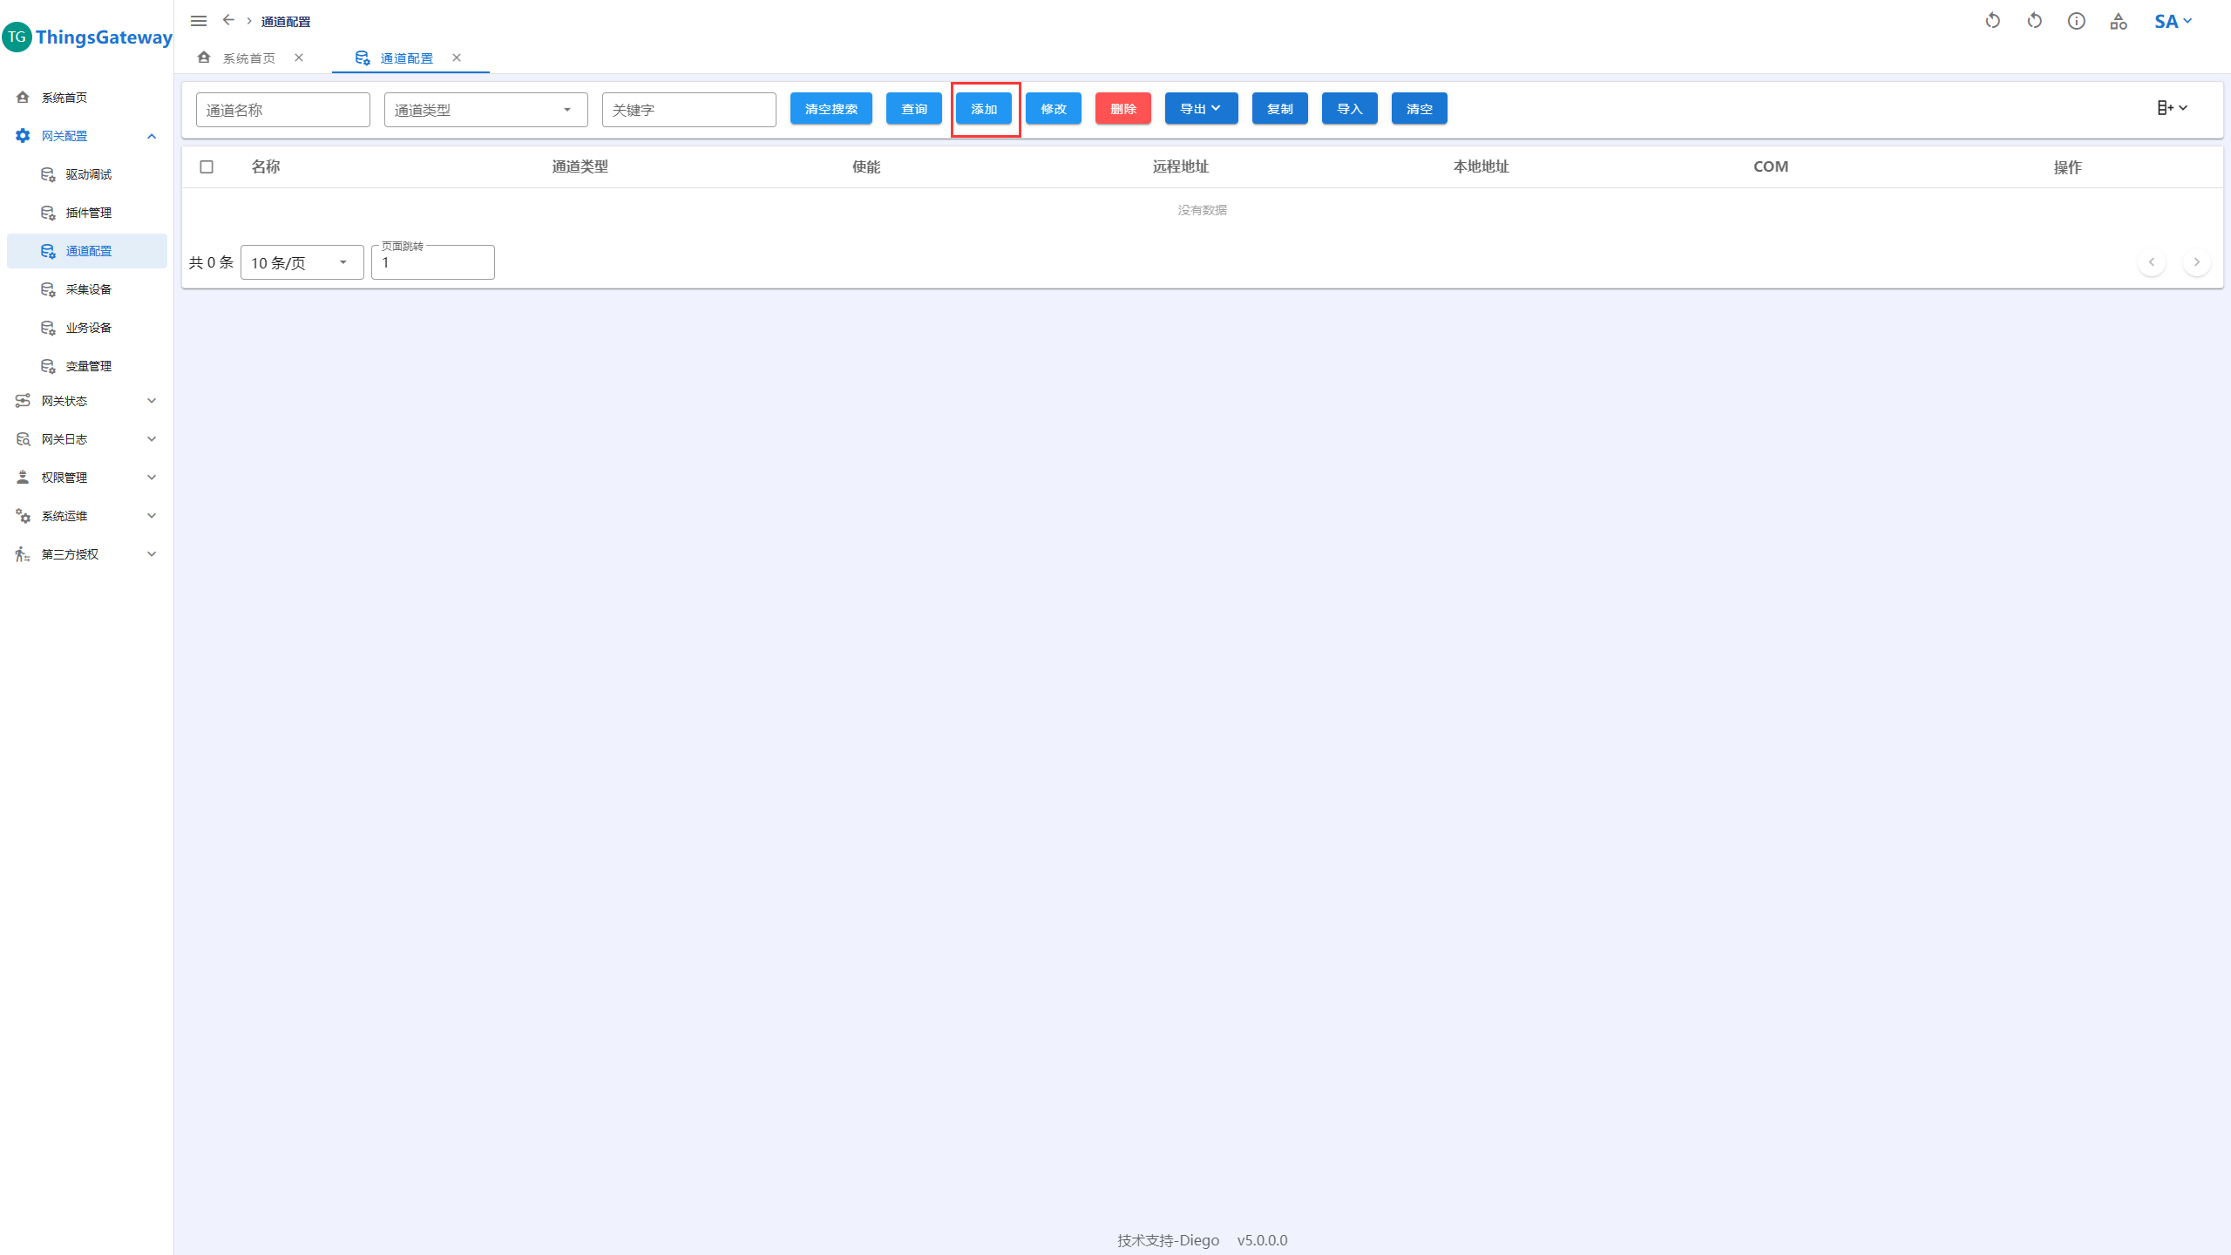Click the 通道名称 input field

[x=282, y=110]
